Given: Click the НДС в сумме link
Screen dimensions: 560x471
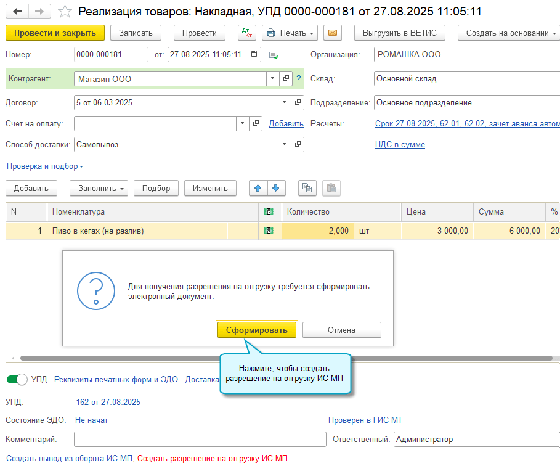Looking at the screenshot, I should pyautogui.click(x=400, y=145).
